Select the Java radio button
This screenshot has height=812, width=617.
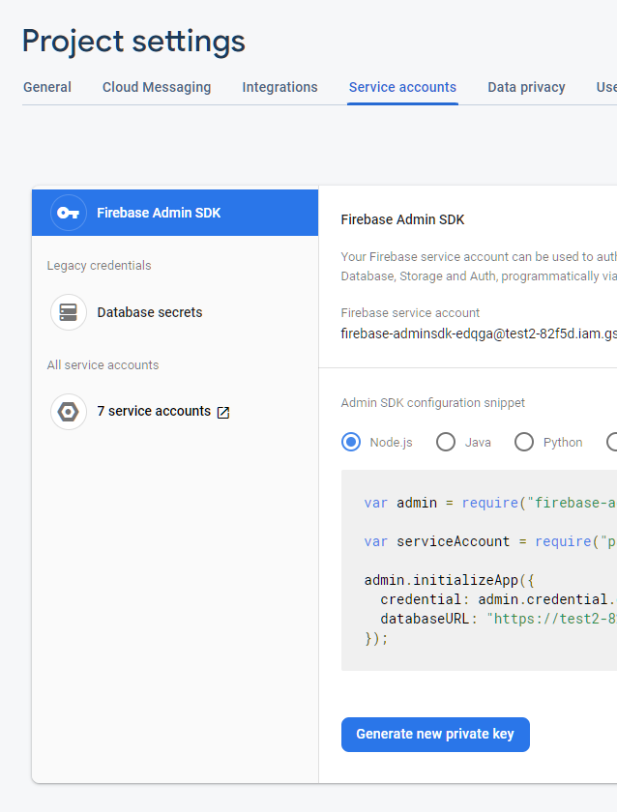point(446,442)
